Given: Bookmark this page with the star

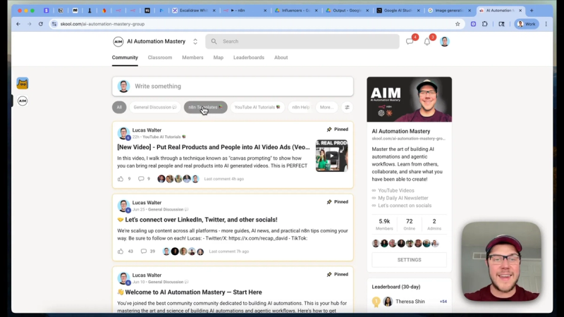Looking at the screenshot, I should click(x=458, y=24).
